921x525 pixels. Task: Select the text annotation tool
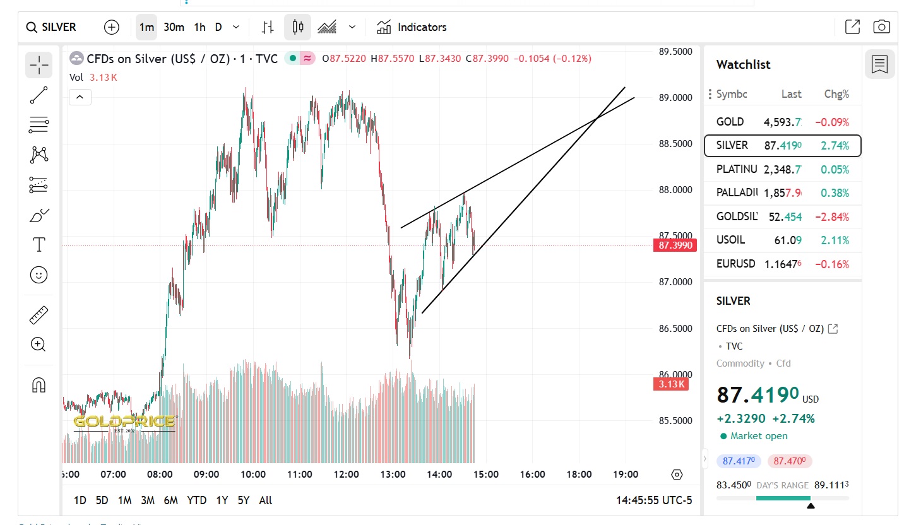click(x=39, y=245)
